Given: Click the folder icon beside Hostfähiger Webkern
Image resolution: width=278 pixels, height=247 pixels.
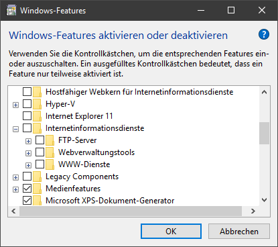Looking at the screenshot, I should 37,92.
